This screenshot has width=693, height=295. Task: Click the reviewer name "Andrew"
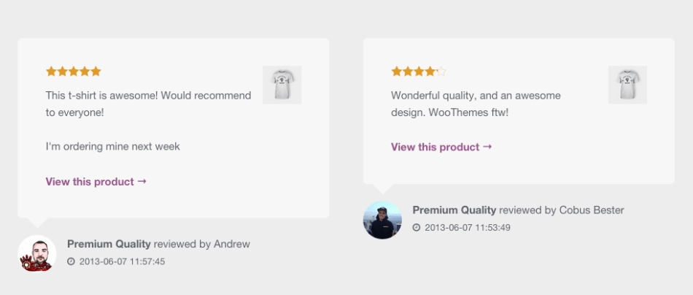click(x=232, y=244)
